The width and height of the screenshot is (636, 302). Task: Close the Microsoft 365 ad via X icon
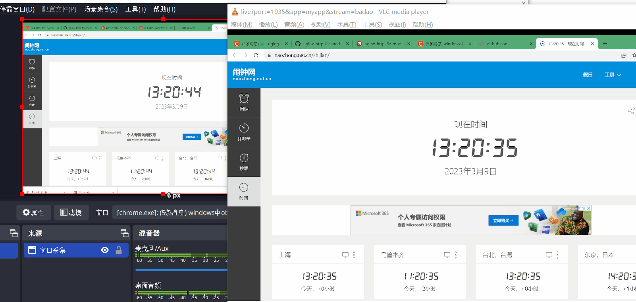tap(589, 208)
